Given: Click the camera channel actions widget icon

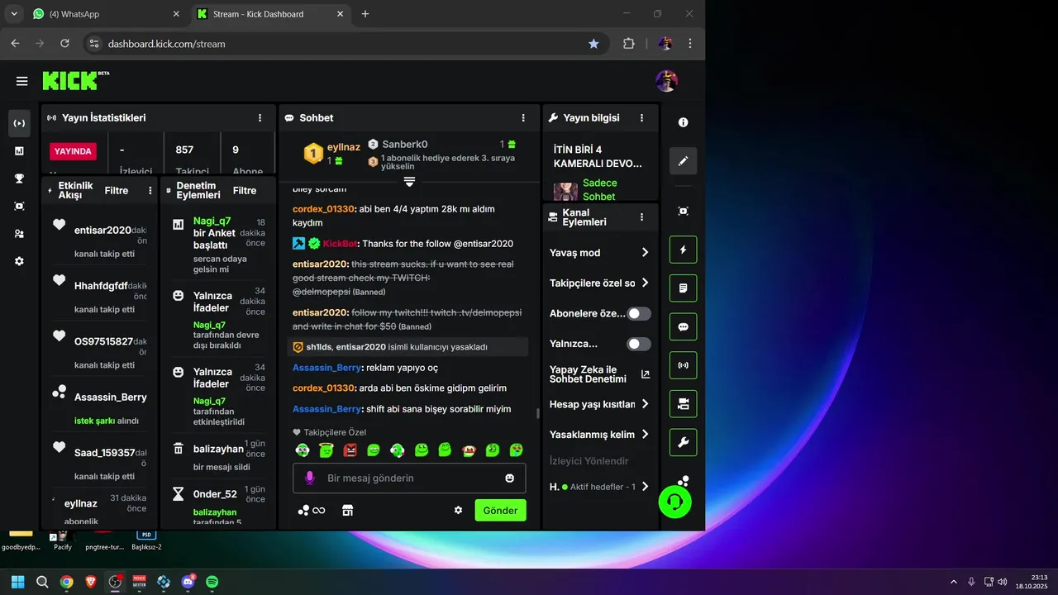Looking at the screenshot, I should (x=684, y=404).
